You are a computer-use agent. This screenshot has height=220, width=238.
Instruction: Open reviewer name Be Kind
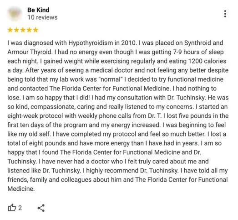[x=38, y=10]
